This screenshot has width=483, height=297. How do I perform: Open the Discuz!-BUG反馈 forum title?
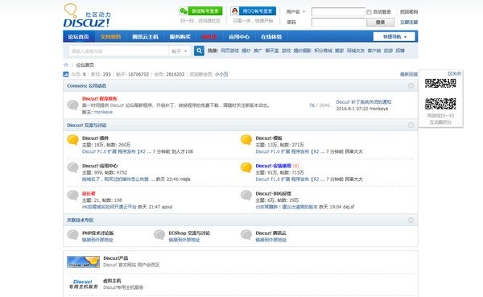pyautogui.click(x=273, y=193)
